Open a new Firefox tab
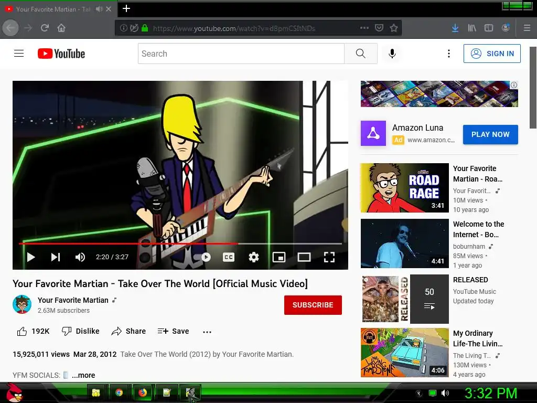This screenshot has width=537, height=403. [126, 8]
